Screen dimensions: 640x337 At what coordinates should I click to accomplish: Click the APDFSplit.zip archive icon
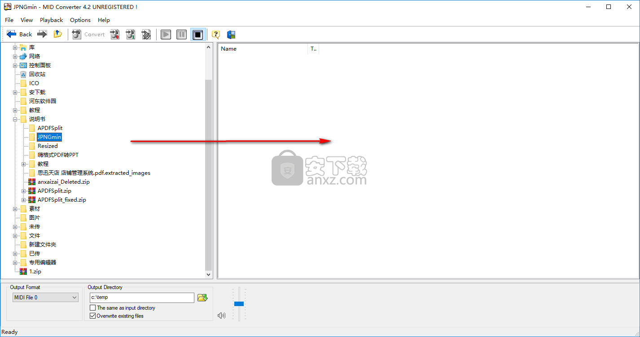click(32, 191)
